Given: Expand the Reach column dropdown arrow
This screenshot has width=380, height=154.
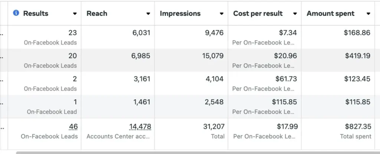Looking at the screenshot, I should (148, 14).
